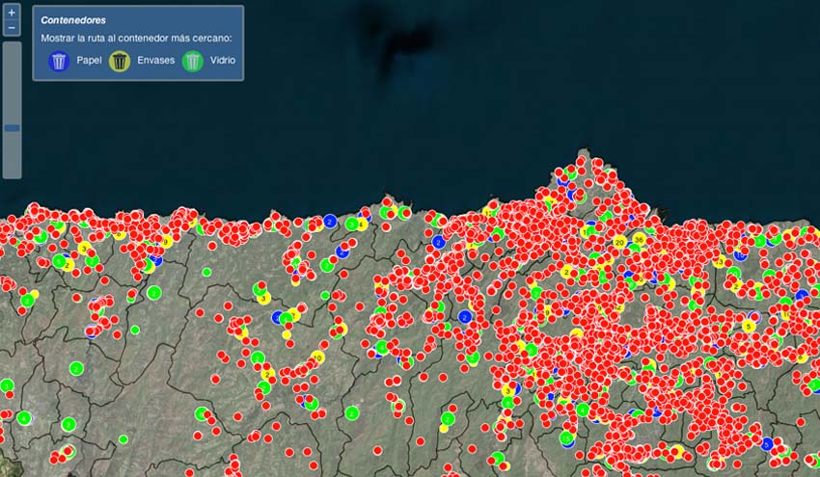Click the Envases text label
This screenshot has height=477, width=820.
pos(154,61)
